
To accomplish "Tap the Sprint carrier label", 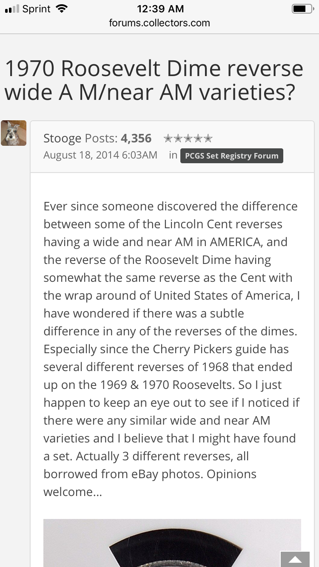I will [x=37, y=9].
